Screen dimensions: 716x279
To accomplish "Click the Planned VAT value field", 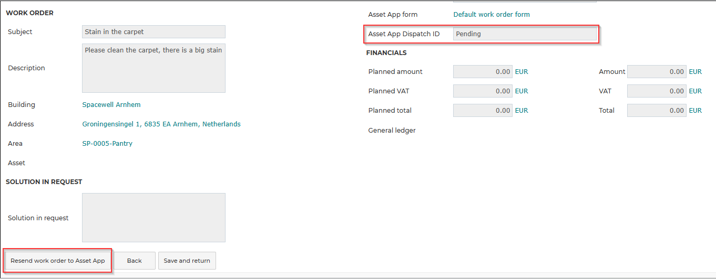I will click(483, 91).
